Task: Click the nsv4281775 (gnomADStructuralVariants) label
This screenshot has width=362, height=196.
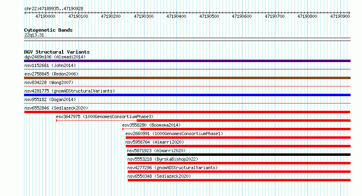Action: [x=70, y=91]
